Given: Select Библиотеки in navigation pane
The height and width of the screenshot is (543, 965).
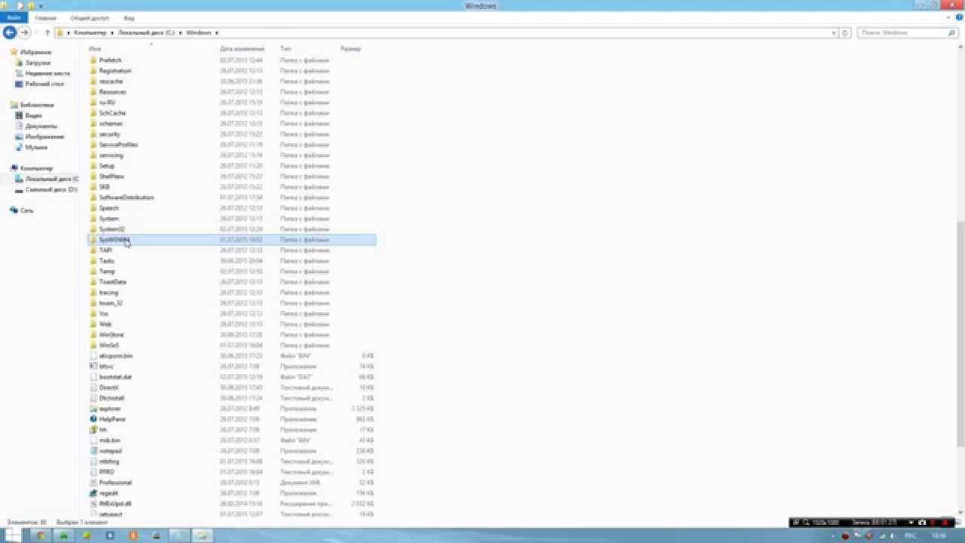Looking at the screenshot, I should [x=37, y=106].
